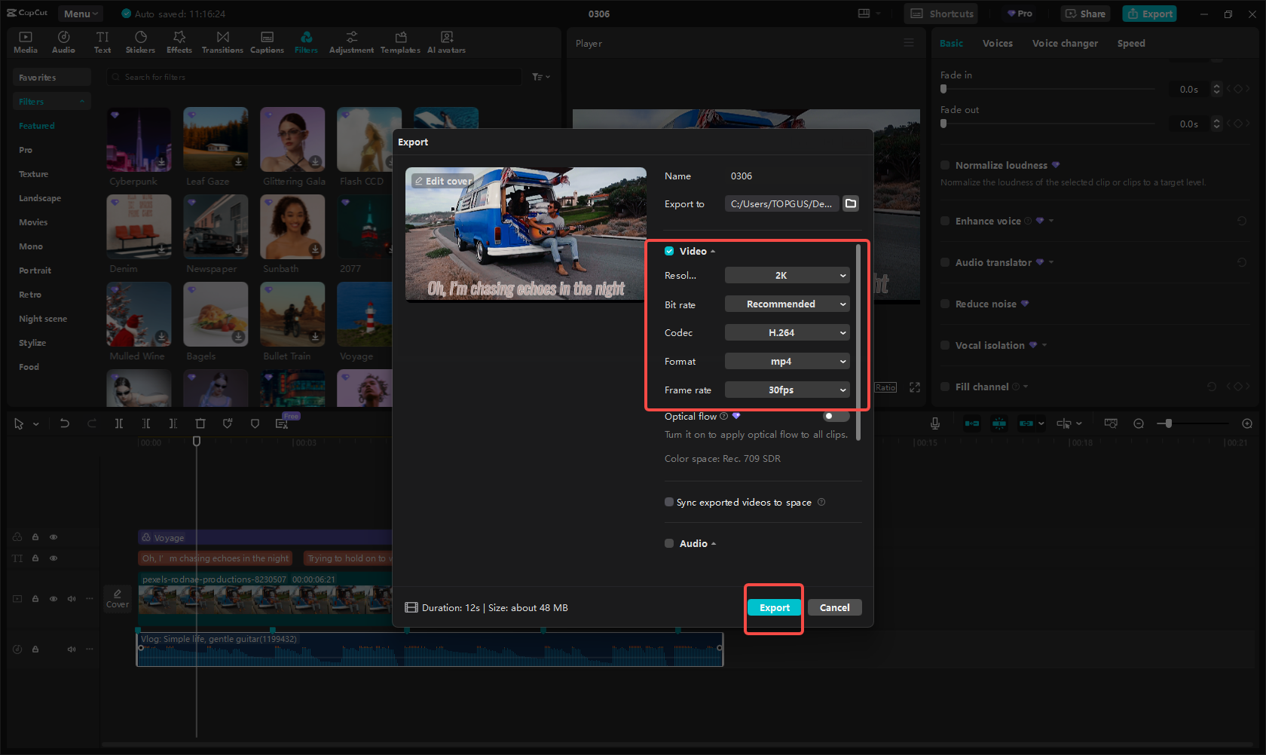Click the microphone record voiceover icon
This screenshot has width=1266, height=755.
click(934, 423)
